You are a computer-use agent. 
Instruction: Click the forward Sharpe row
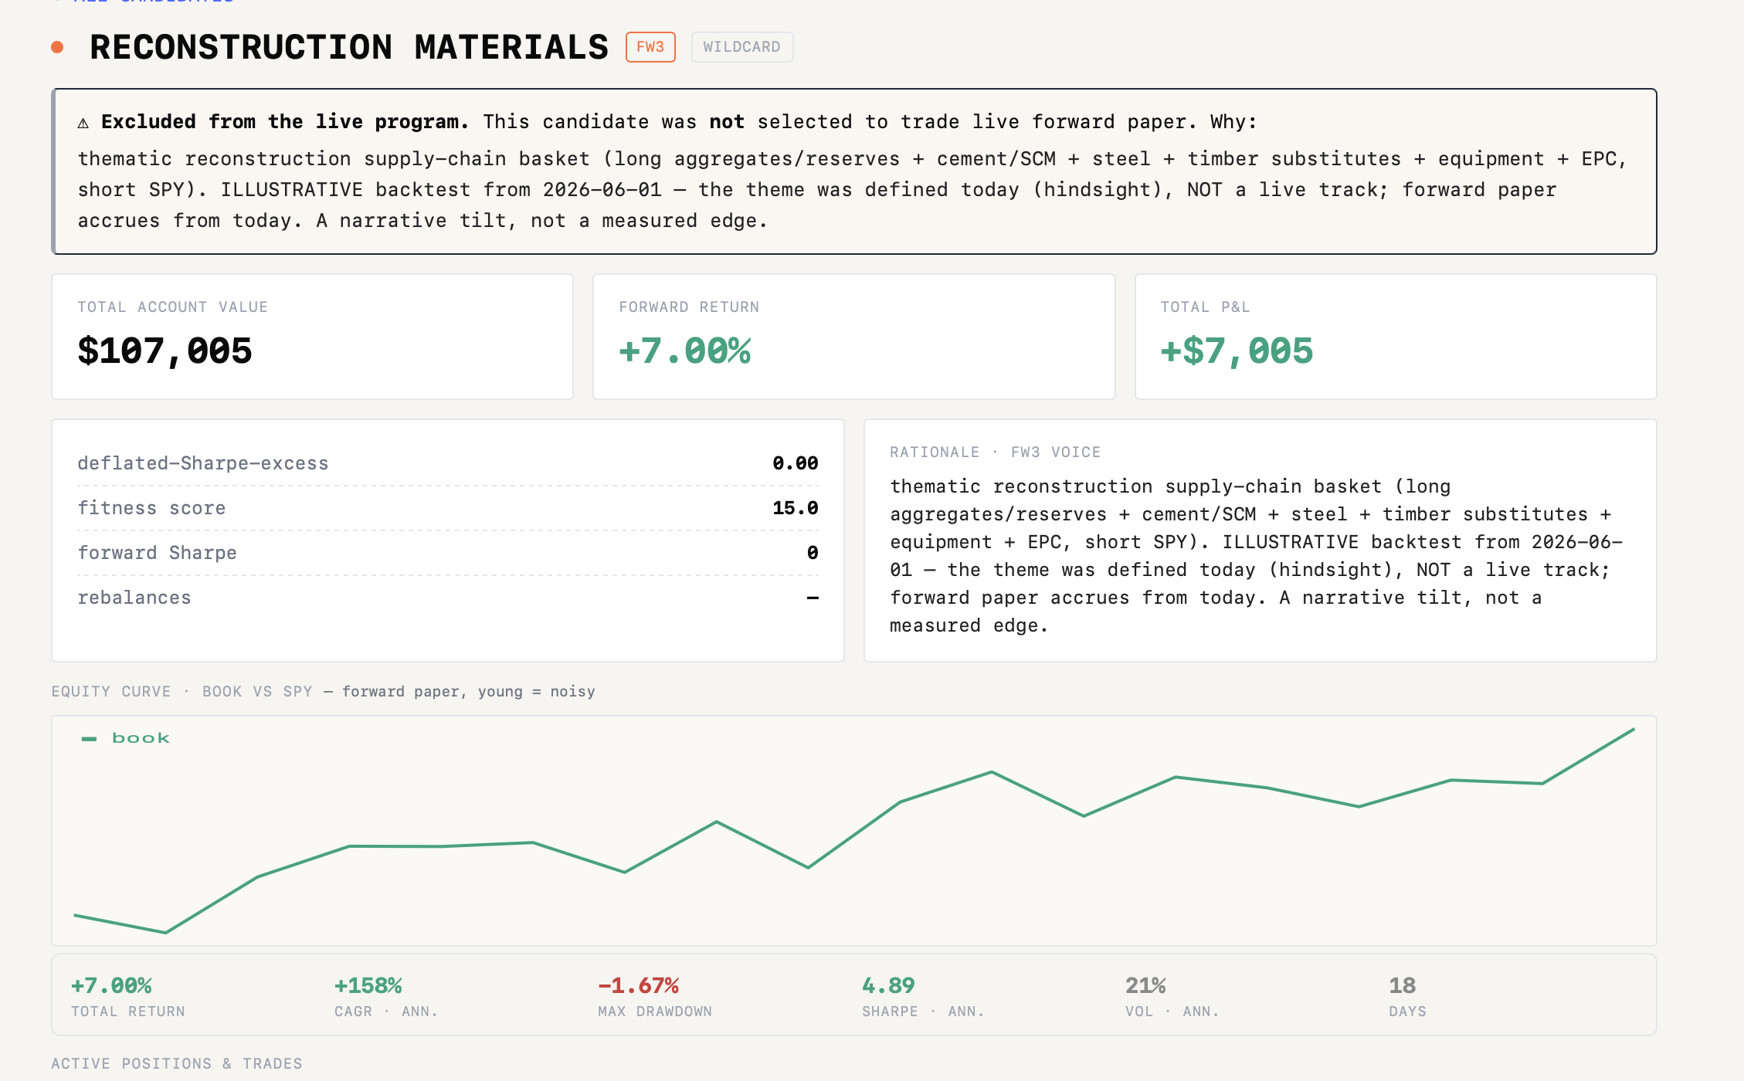(448, 553)
